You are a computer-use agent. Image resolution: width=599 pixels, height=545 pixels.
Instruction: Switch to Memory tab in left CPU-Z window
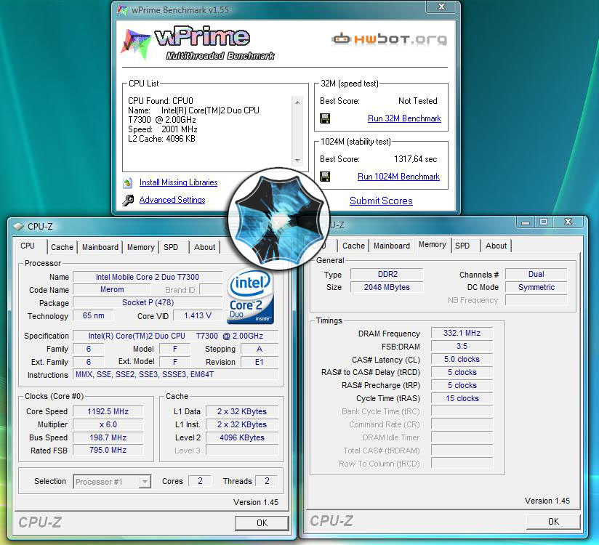click(x=140, y=247)
